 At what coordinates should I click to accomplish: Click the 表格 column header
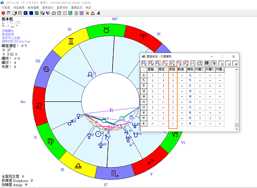point(173,70)
